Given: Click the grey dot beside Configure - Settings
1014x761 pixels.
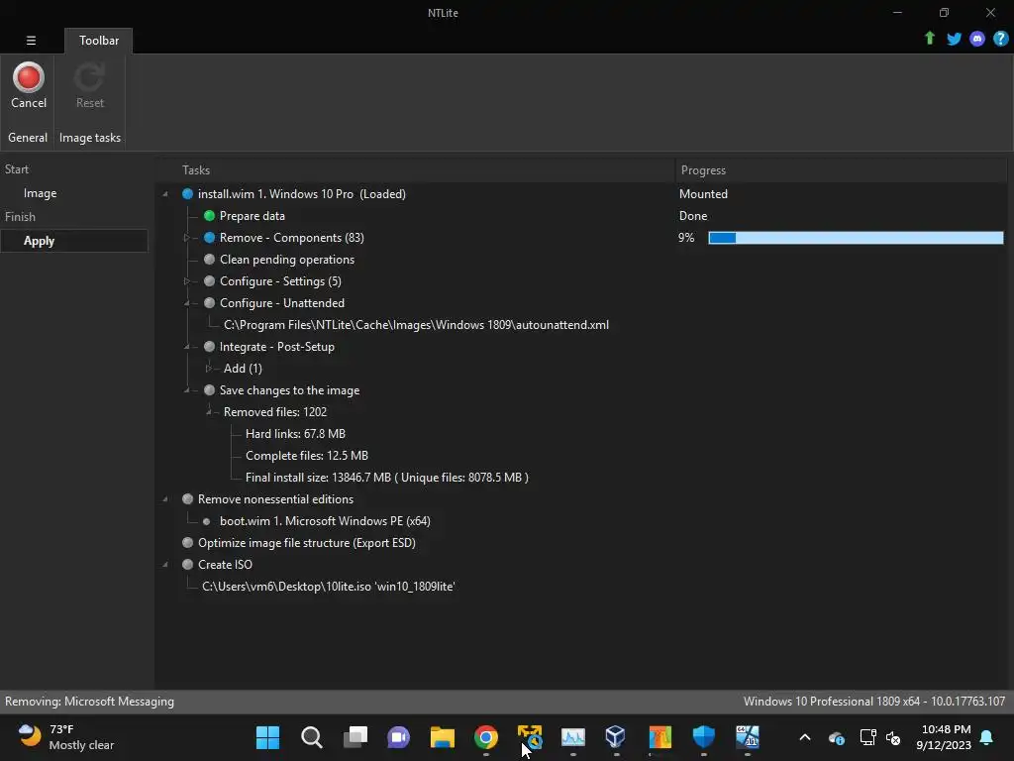Looking at the screenshot, I should coord(209,280).
